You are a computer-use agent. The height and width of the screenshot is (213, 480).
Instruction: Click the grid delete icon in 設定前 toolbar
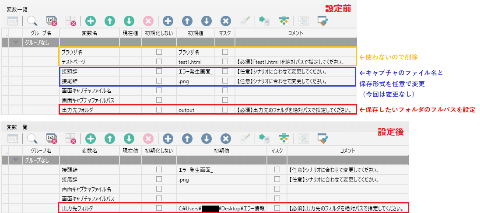pos(71,21)
